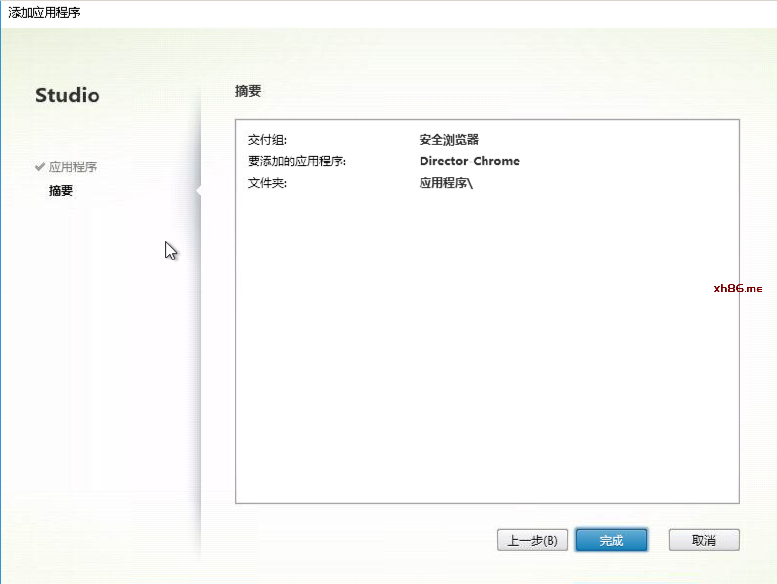
Task: Click the 添加应用程序 window title
Action: [44, 12]
